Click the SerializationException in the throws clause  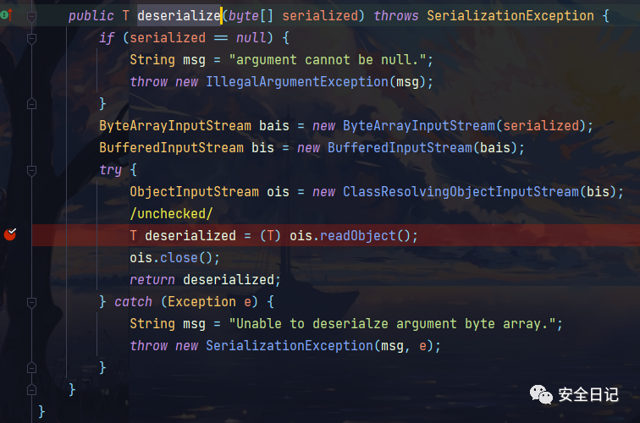510,16
